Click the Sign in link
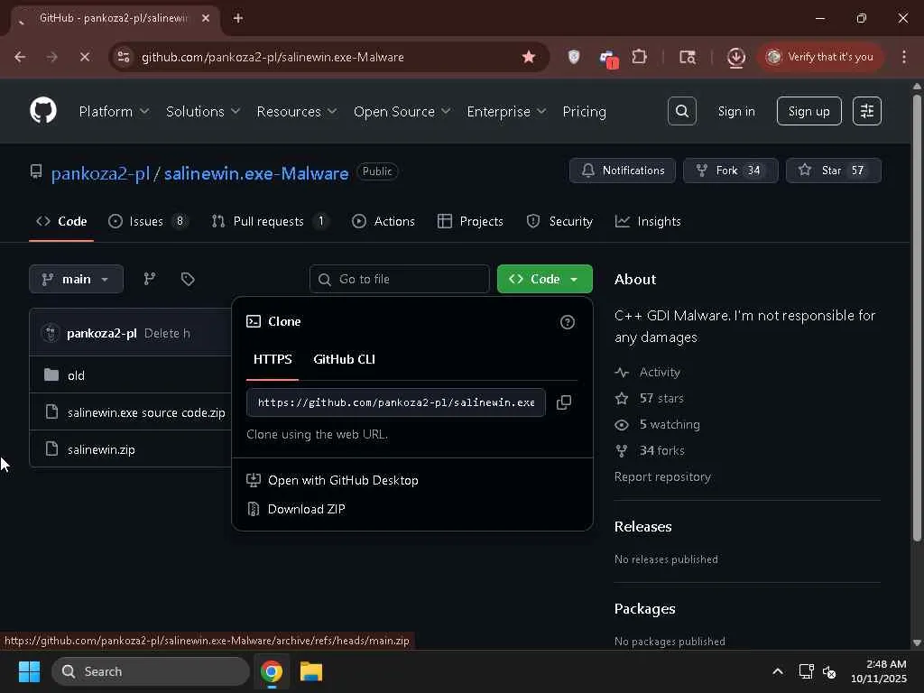Screen dimensions: 924x693 tap(736, 111)
